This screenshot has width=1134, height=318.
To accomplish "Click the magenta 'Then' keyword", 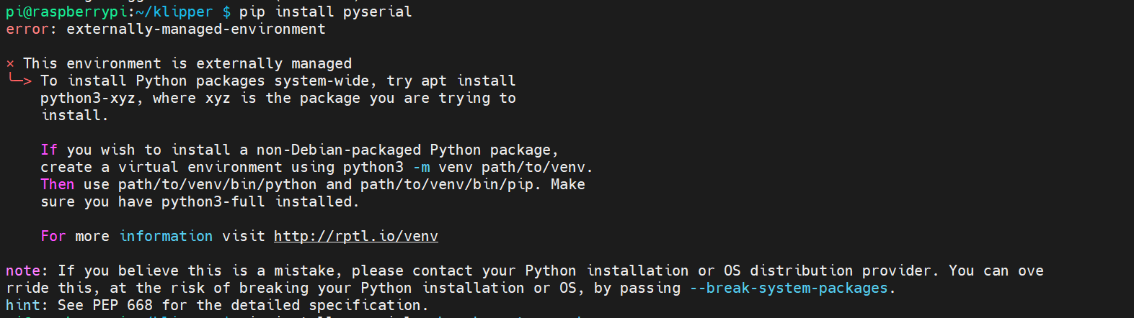I will coord(57,185).
